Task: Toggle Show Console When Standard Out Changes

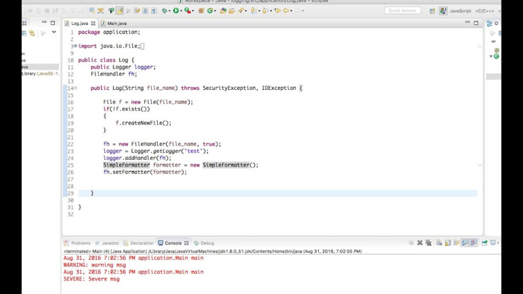Action: point(465,242)
